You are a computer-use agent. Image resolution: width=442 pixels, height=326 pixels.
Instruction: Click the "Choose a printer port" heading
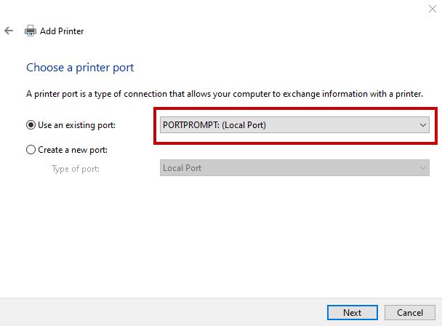(x=80, y=68)
